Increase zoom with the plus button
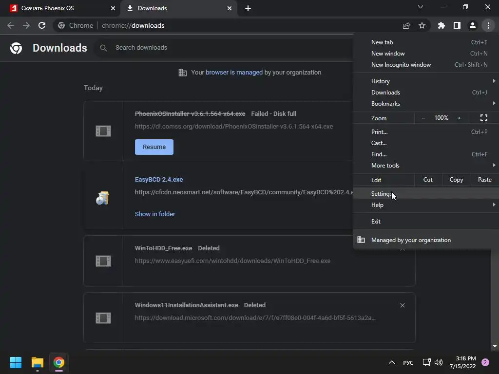 [x=459, y=118]
